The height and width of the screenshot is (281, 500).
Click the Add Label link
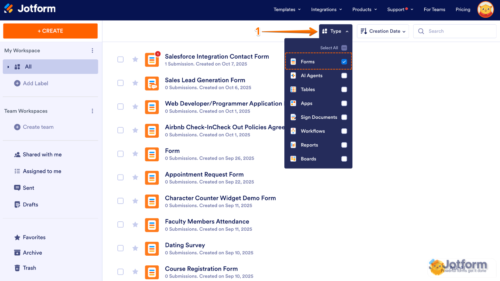click(x=36, y=83)
